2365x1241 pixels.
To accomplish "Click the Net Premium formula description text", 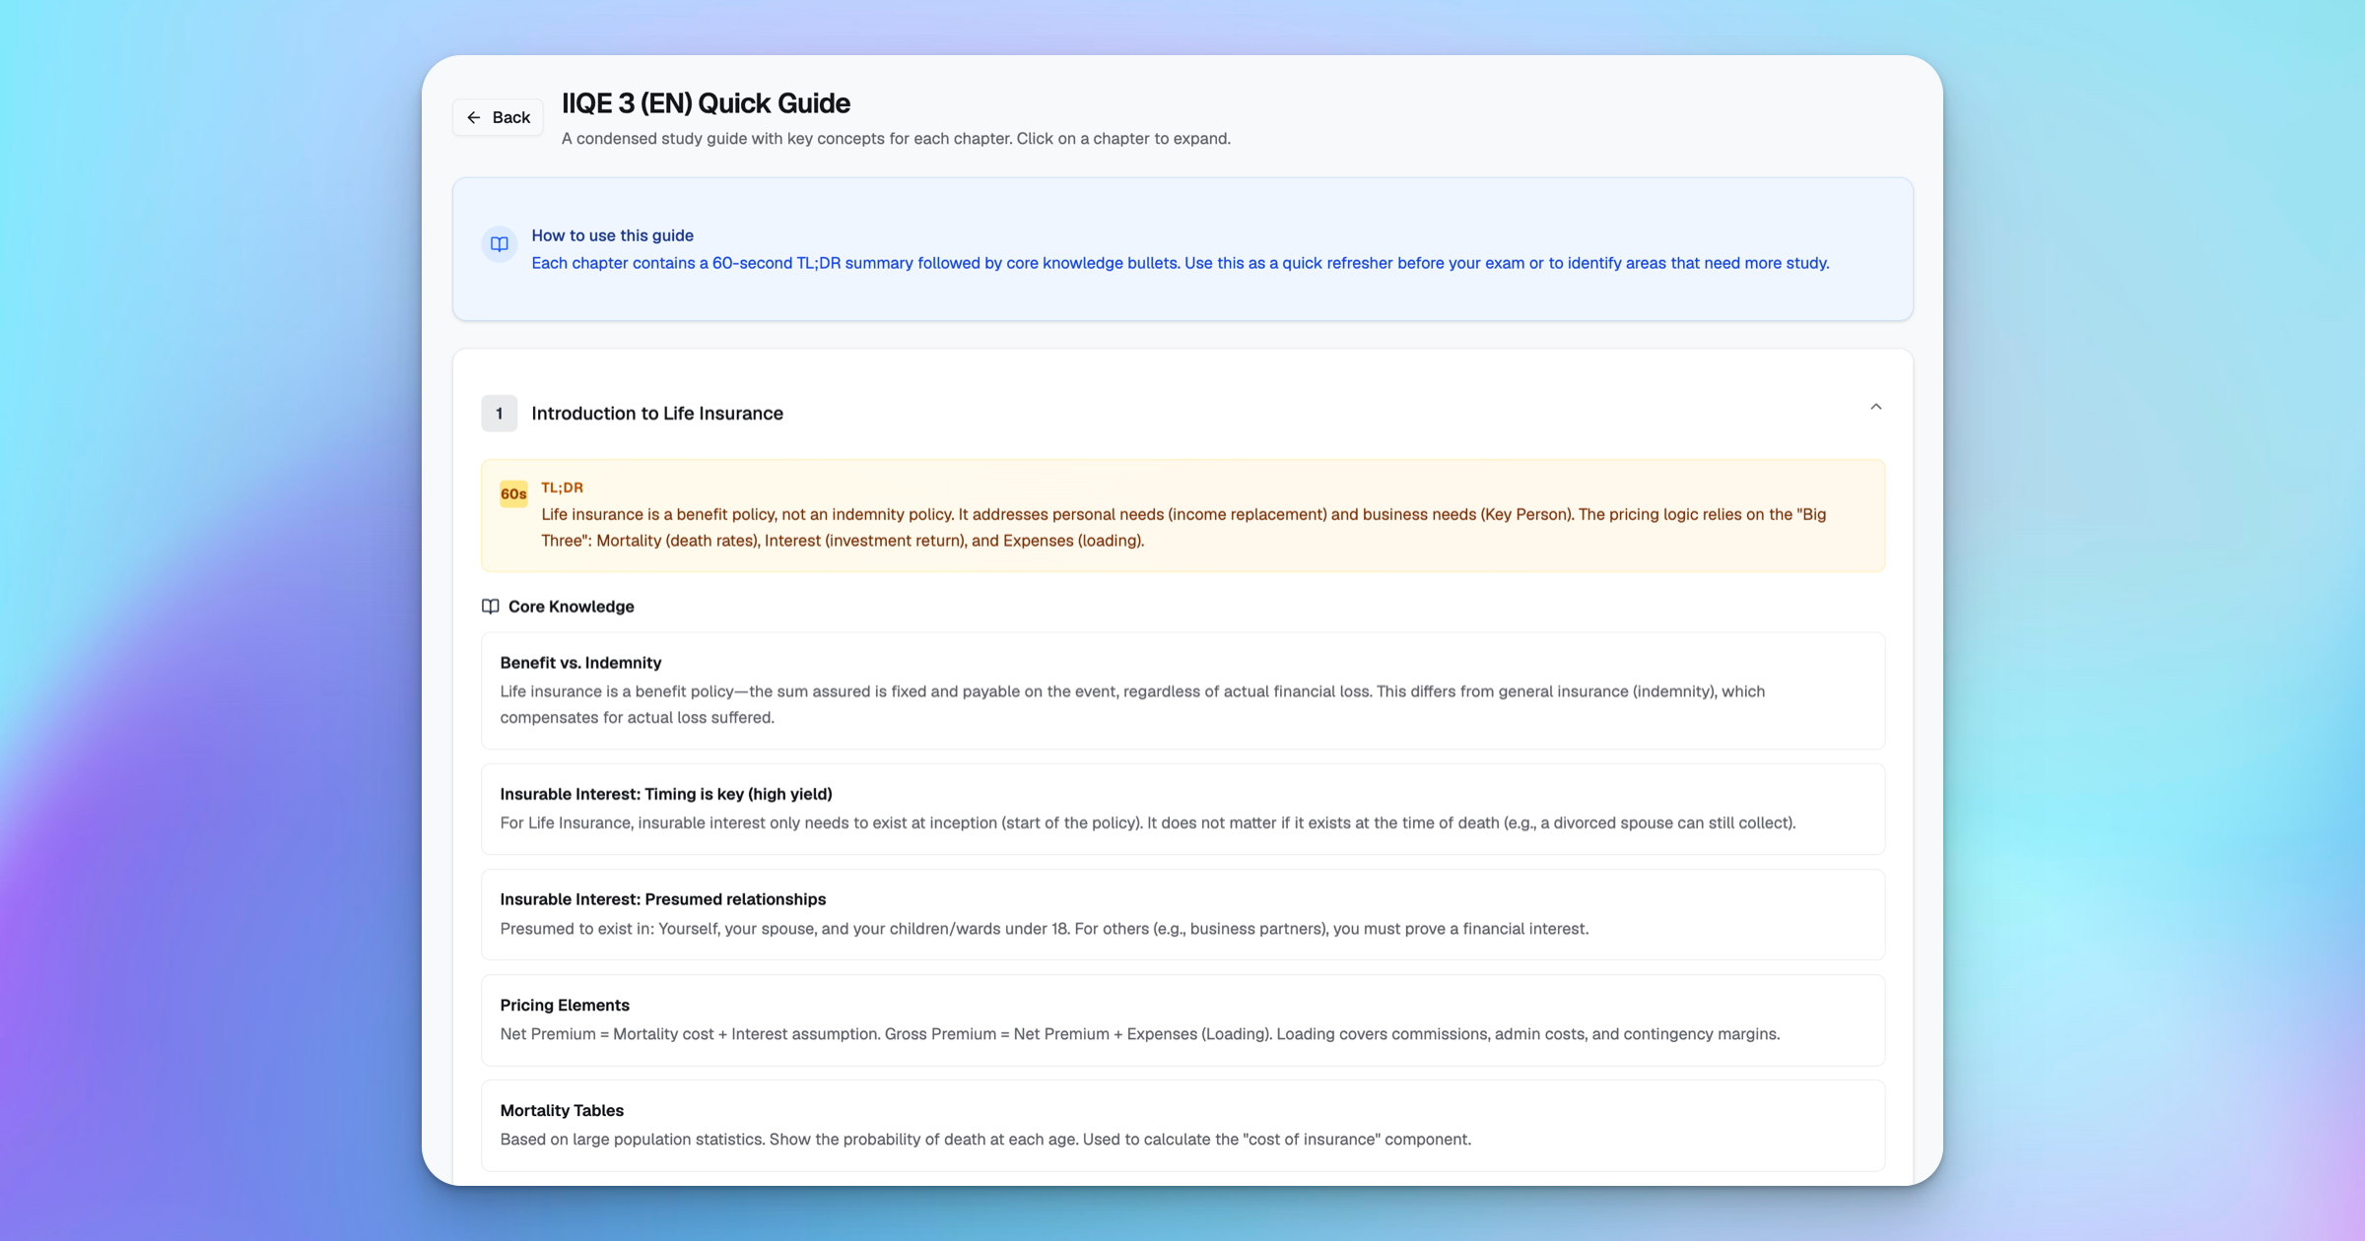I will point(1140,1034).
